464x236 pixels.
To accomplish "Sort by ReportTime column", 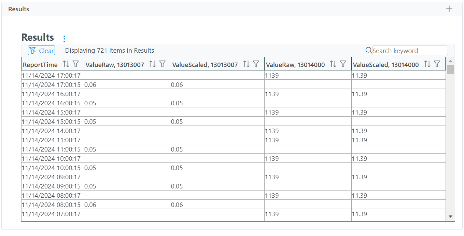I will [66, 64].
